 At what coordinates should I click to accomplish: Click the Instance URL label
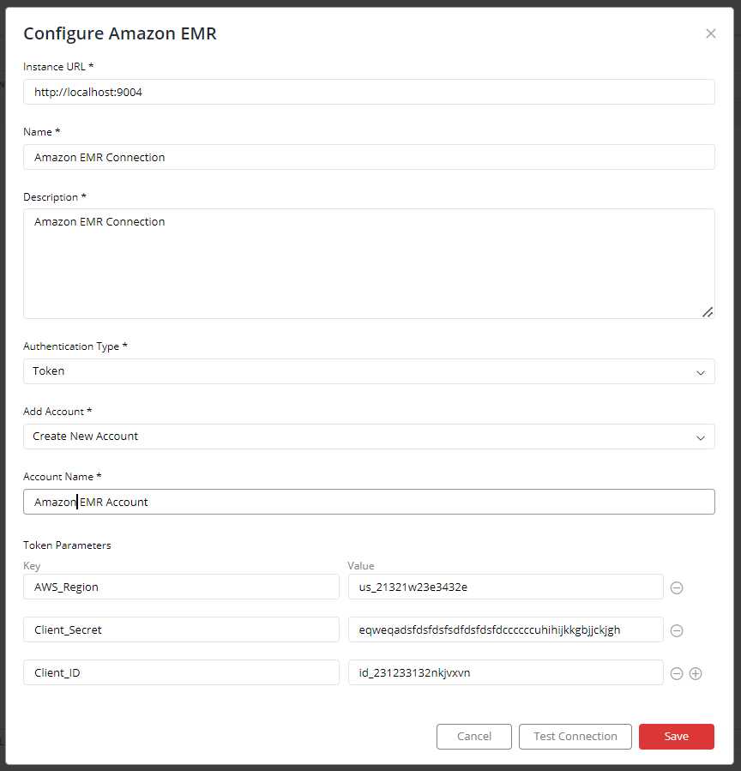tap(58, 66)
